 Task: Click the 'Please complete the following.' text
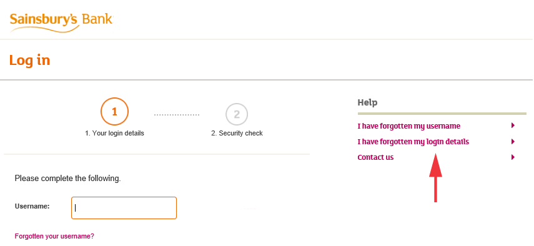pyautogui.click(x=68, y=179)
